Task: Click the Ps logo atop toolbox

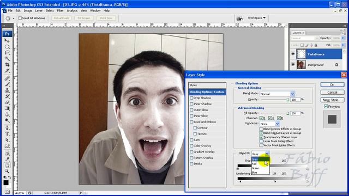Action: pyautogui.click(x=7, y=34)
